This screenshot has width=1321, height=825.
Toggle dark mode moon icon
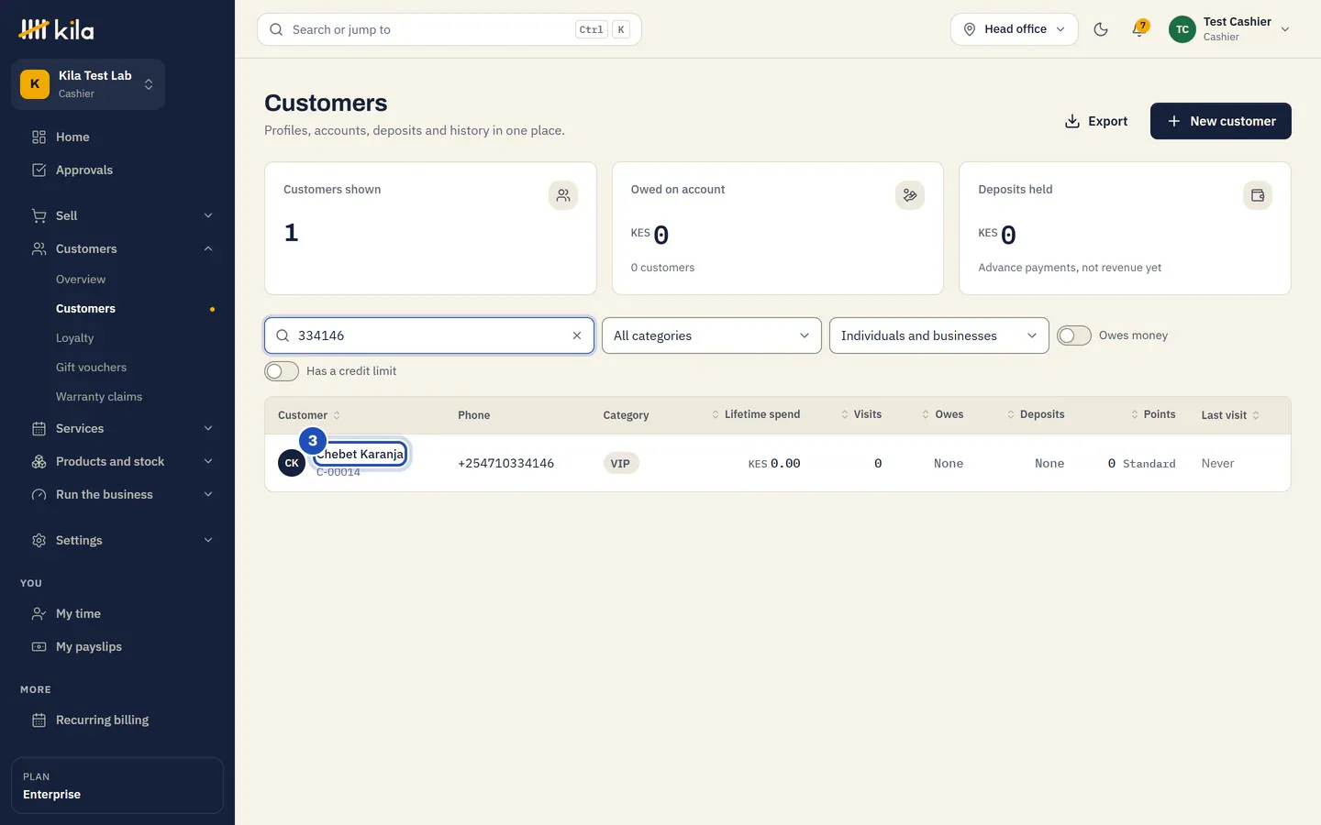point(1101,29)
